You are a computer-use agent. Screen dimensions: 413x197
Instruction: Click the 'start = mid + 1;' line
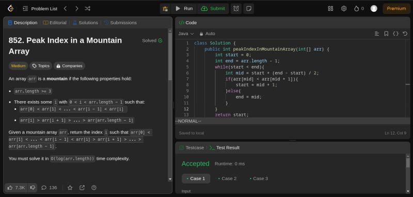(256, 85)
